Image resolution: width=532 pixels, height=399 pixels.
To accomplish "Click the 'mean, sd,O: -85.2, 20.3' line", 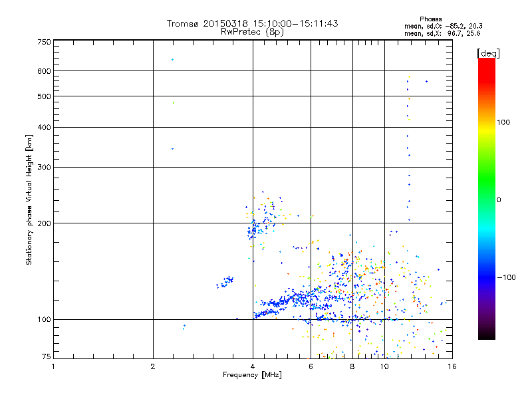I will click(x=444, y=26).
